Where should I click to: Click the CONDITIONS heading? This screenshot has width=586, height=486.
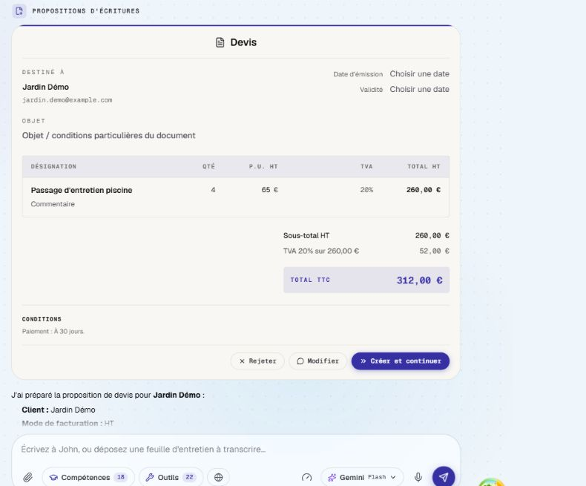click(42, 319)
